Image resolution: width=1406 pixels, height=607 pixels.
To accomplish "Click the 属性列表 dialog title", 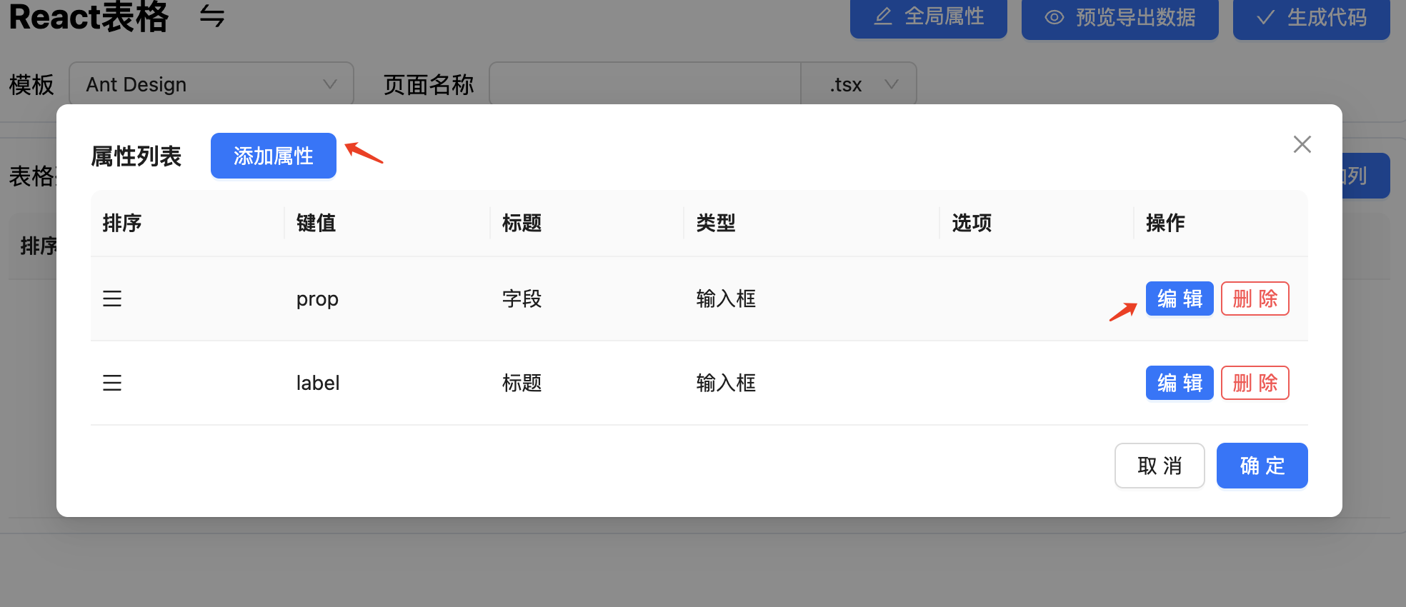I will click(136, 156).
